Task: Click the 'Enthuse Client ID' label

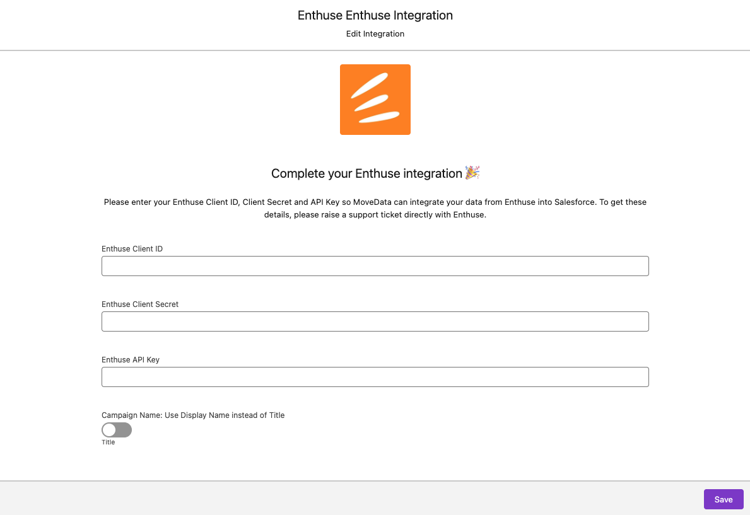Action: (x=132, y=249)
